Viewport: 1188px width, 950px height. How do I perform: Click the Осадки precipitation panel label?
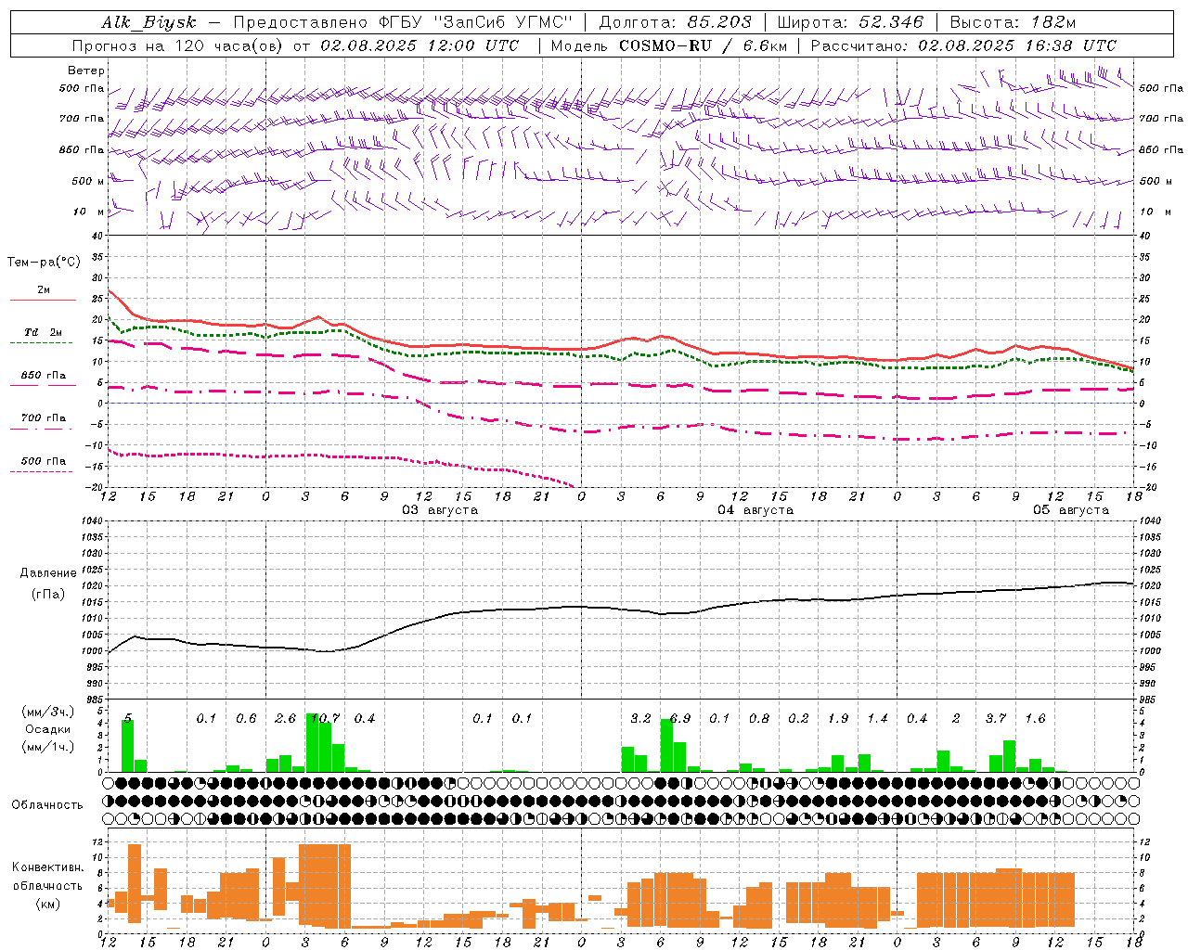[x=47, y=729]
